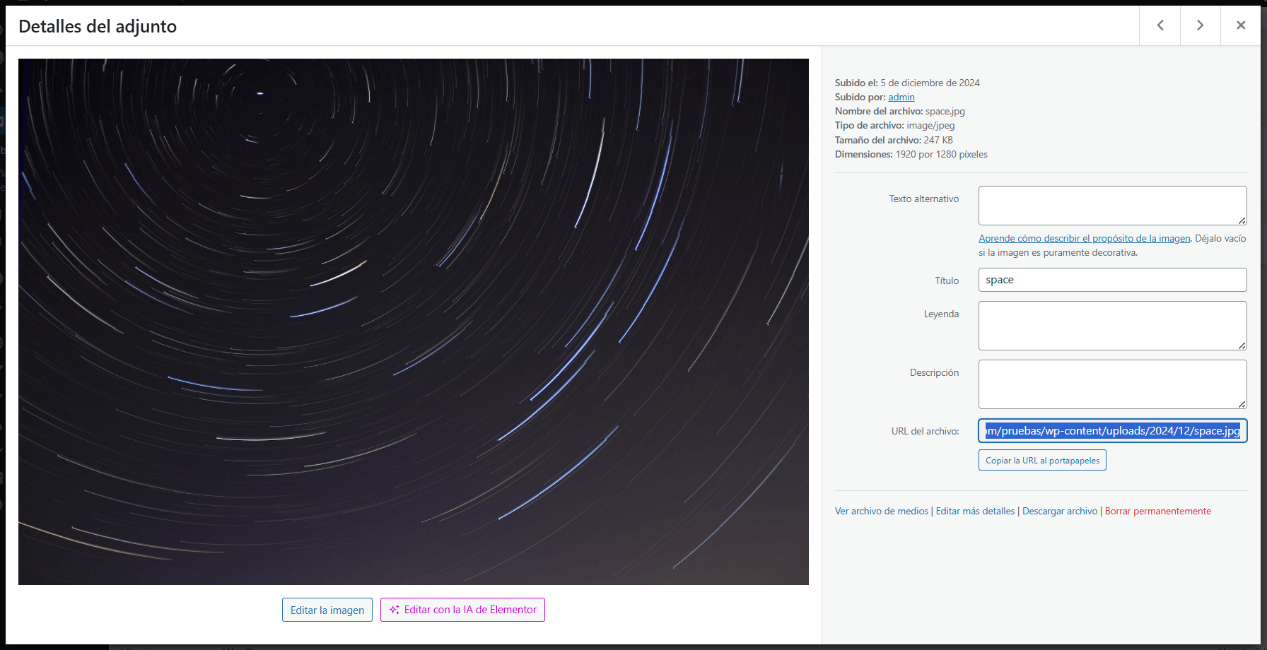
Task: Click the 'Editar la imagen' button
Action: click(x=327, y=609)
